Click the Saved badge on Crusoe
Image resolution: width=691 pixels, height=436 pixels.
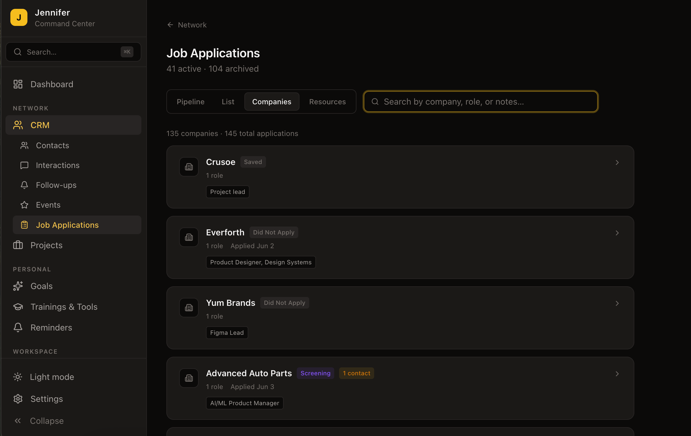click(253, 162)
